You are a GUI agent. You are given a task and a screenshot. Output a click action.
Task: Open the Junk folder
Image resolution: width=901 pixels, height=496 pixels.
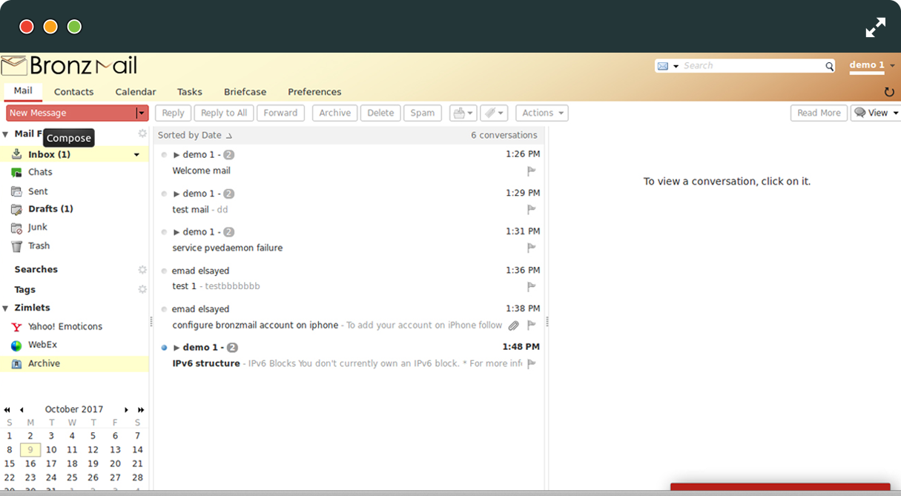(x=37, y=228)
